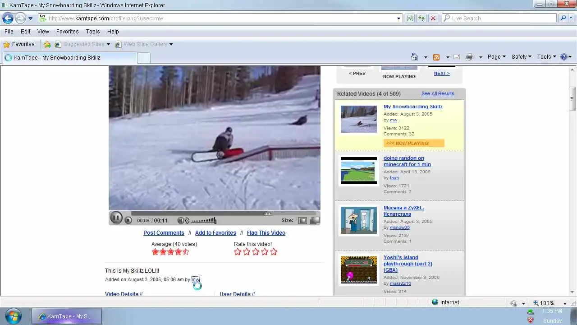This screenshot has height=325, width=577.
Task: Open the View menu
Action: (x=43, y=32)
